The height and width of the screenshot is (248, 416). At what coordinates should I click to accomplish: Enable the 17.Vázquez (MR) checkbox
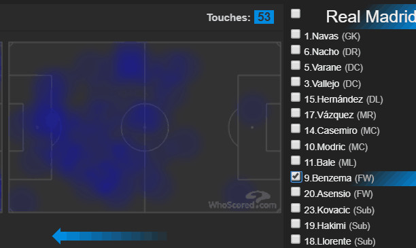296,113
